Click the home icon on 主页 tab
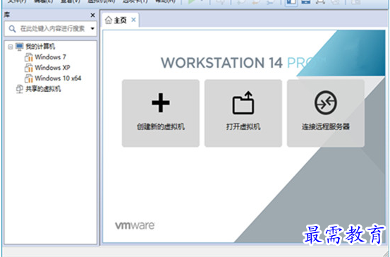Screen dimensions: 390x257 [109, 20]
